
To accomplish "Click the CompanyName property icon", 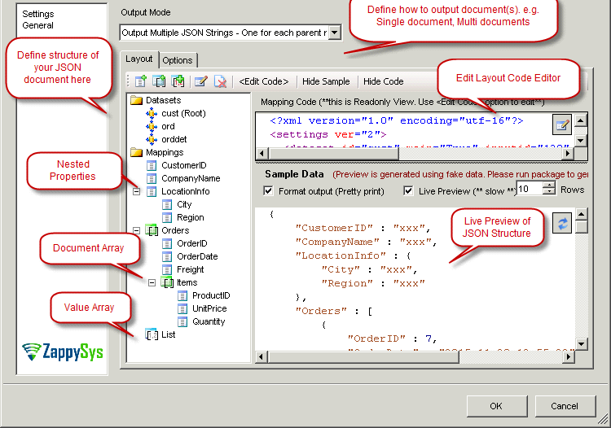I will [152, 178].
